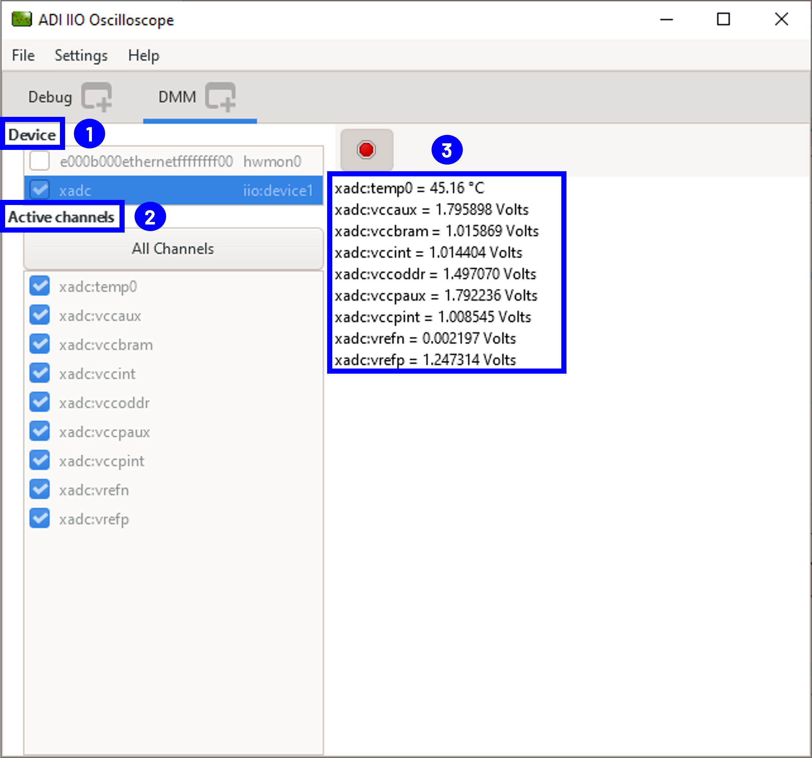812x758 pixels.
Task: Toggle the xadc:vccoddr channel checkbox
Action: (x=40, y=402)
